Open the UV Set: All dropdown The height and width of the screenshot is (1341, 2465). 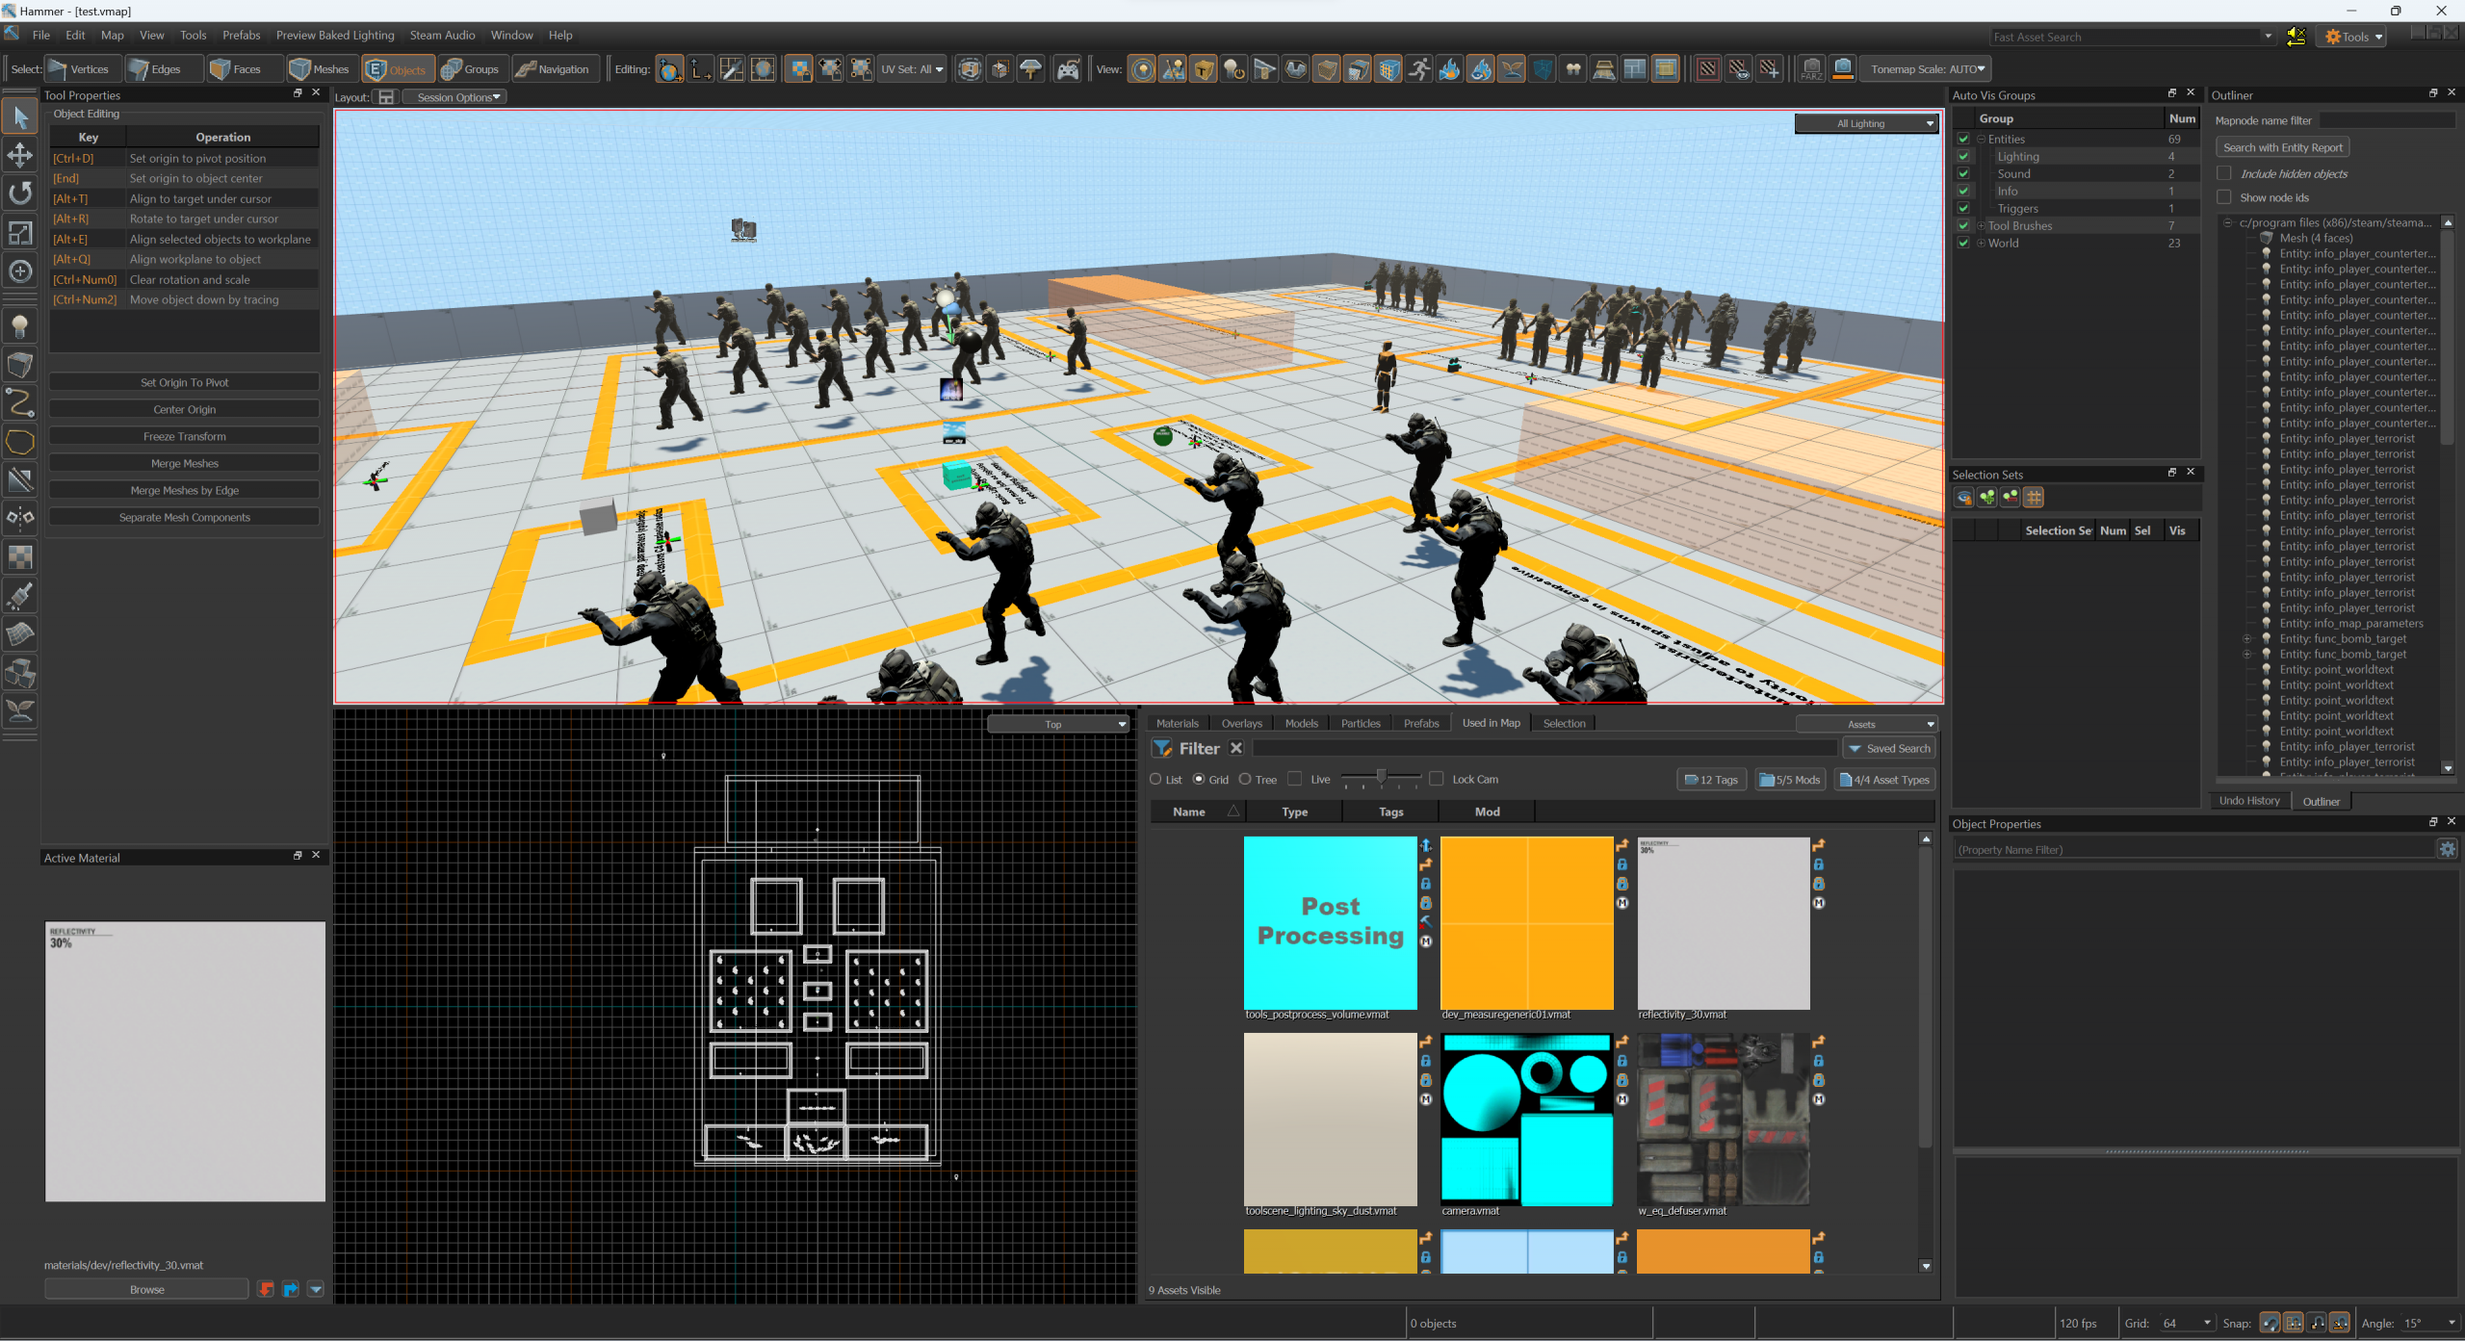click(912, 69)
